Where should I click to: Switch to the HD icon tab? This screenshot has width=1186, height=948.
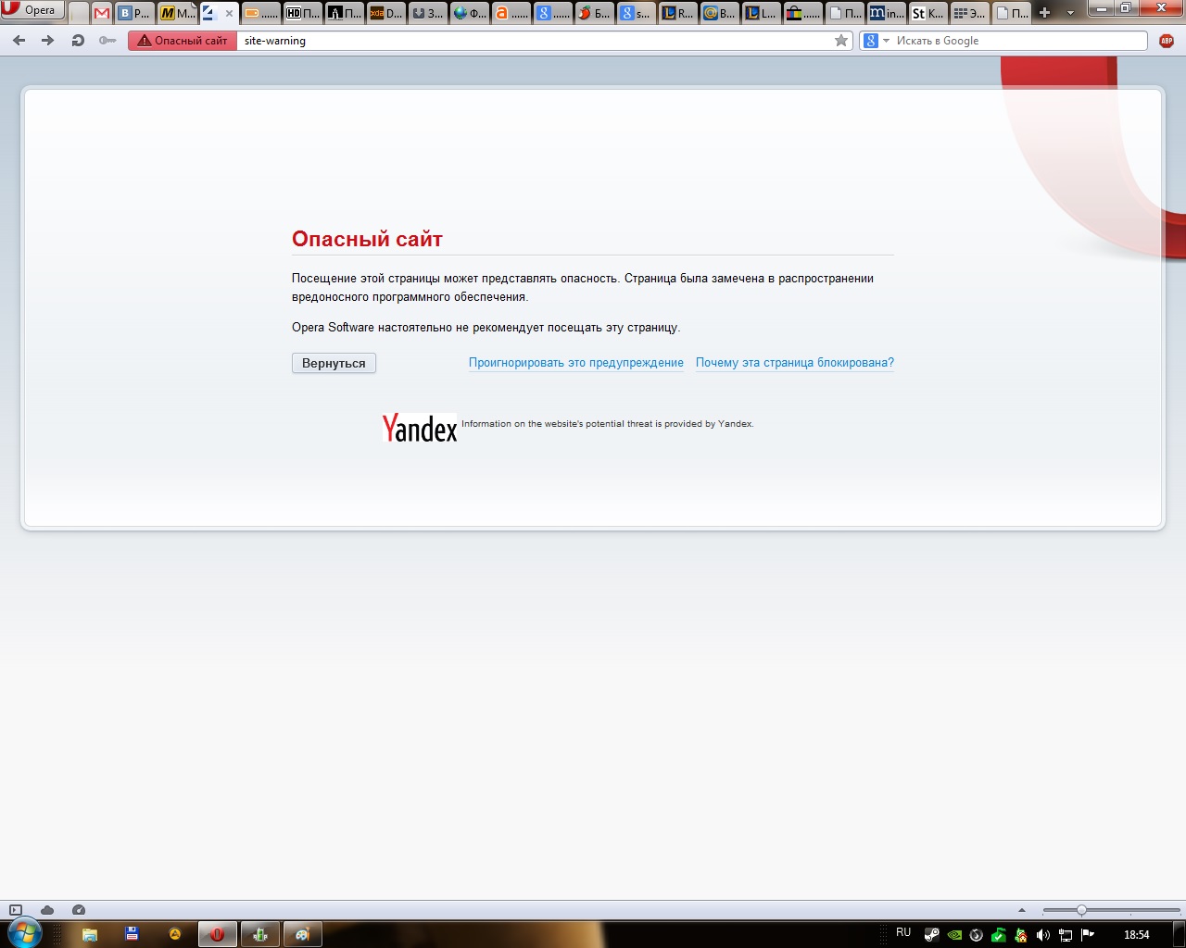tap(302, 13)
